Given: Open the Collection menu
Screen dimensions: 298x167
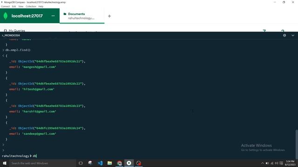Looking at the screenshot, I should [31, 6].
